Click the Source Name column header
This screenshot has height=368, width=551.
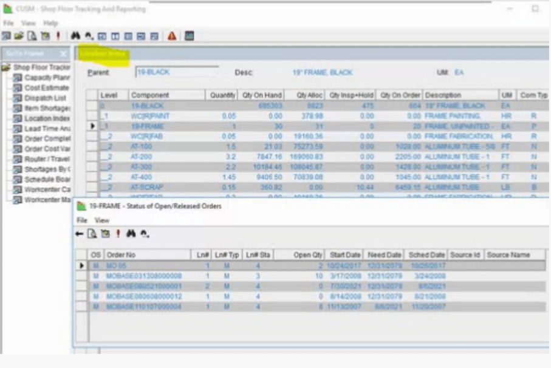coord(515,255)
